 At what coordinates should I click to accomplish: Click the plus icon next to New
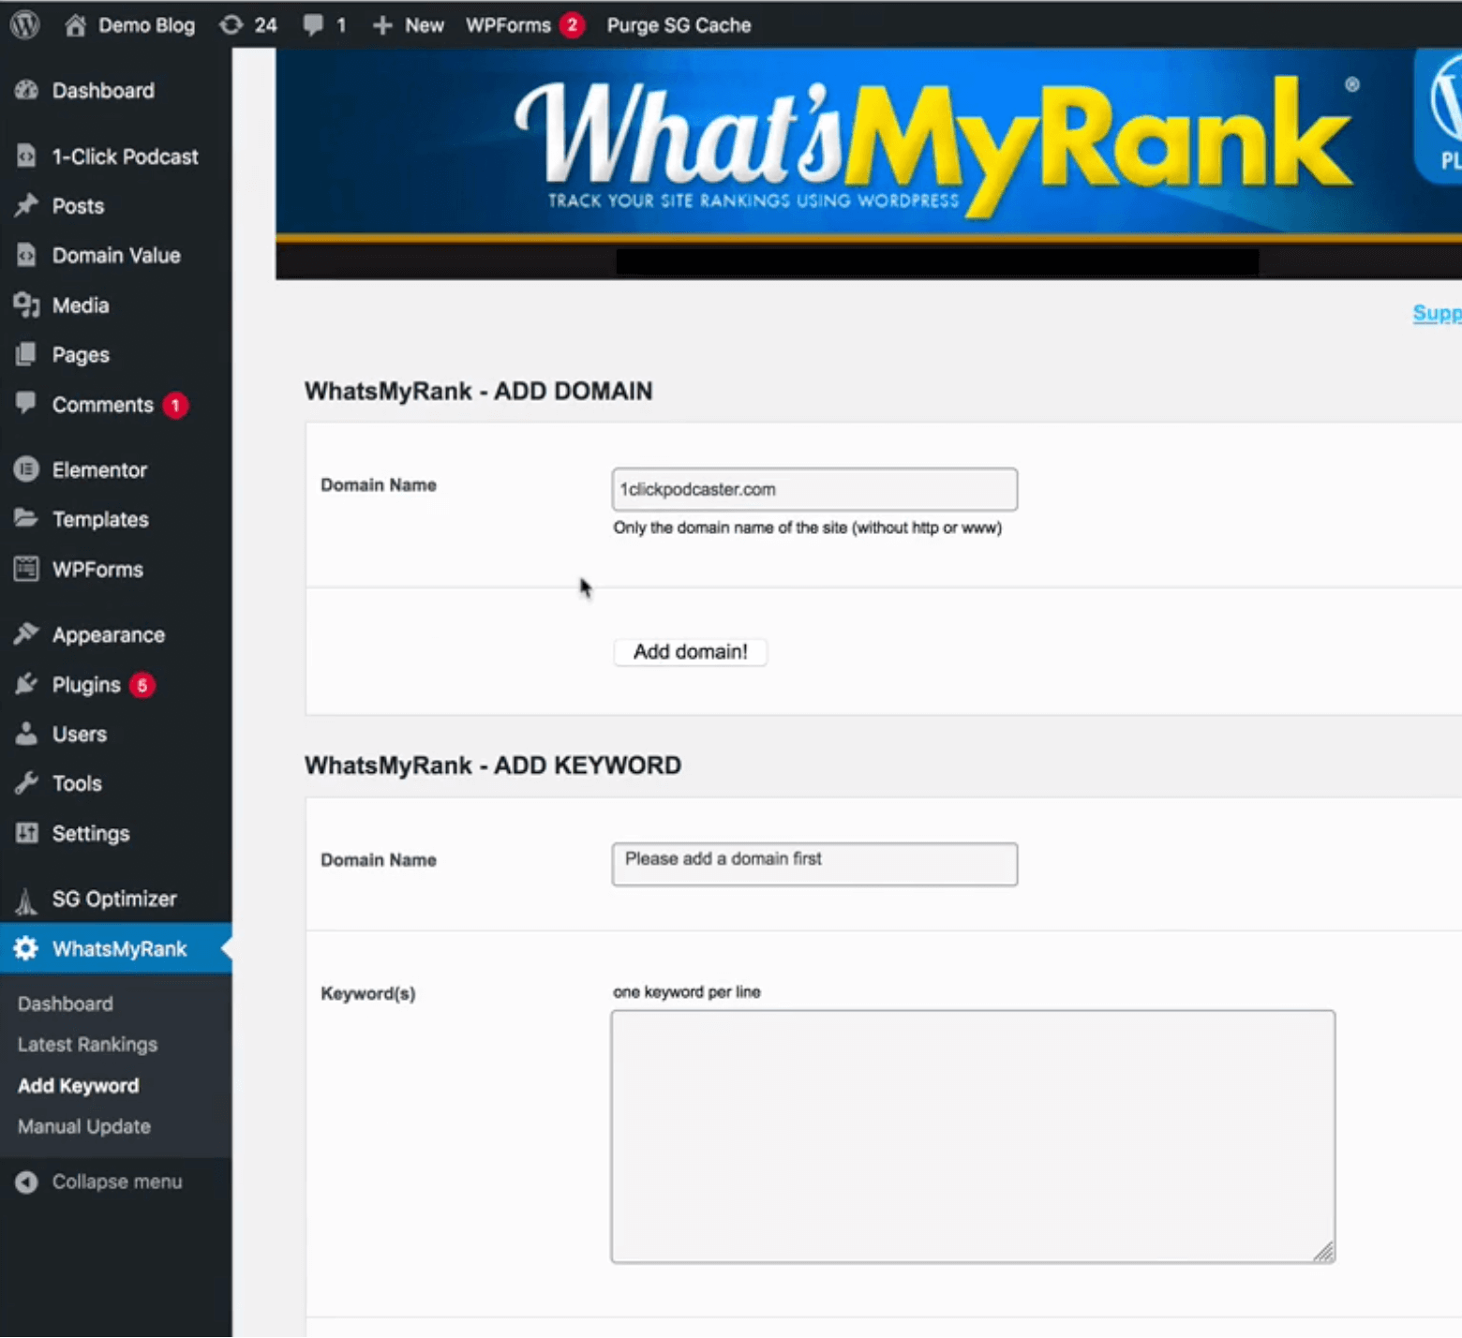pos(382,25)
